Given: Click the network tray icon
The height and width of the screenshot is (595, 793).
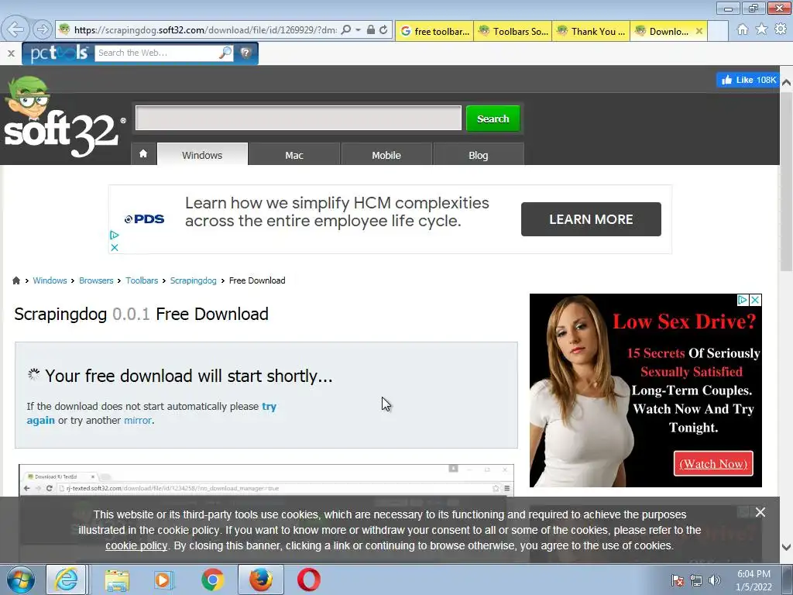Looking at the screenshot, I should pyautogui.click(x=696, y=580).
